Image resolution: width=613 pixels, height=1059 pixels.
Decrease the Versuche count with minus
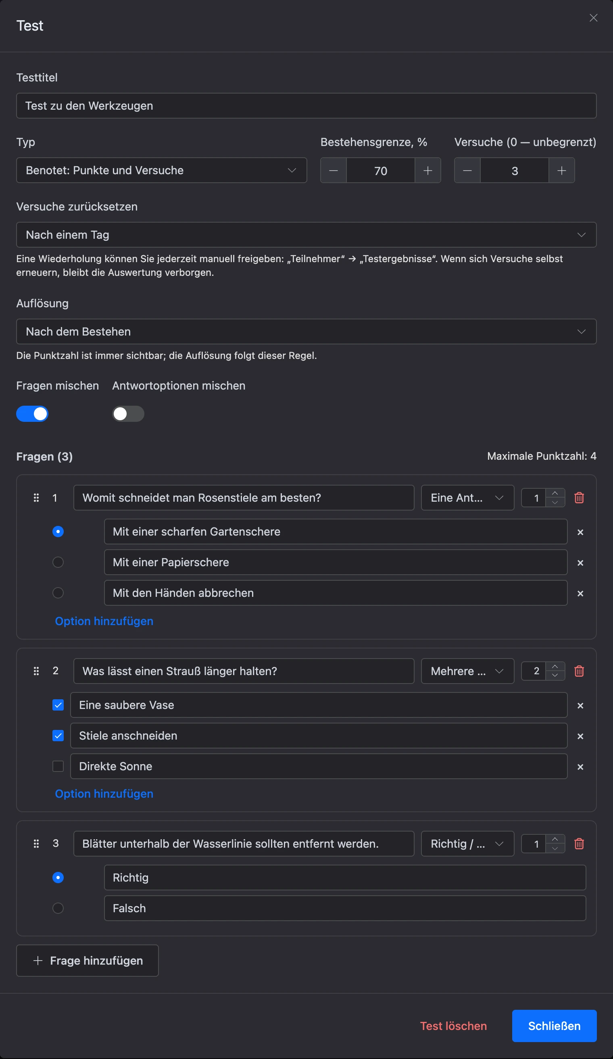pyautogui.click(x=467, y=170)
